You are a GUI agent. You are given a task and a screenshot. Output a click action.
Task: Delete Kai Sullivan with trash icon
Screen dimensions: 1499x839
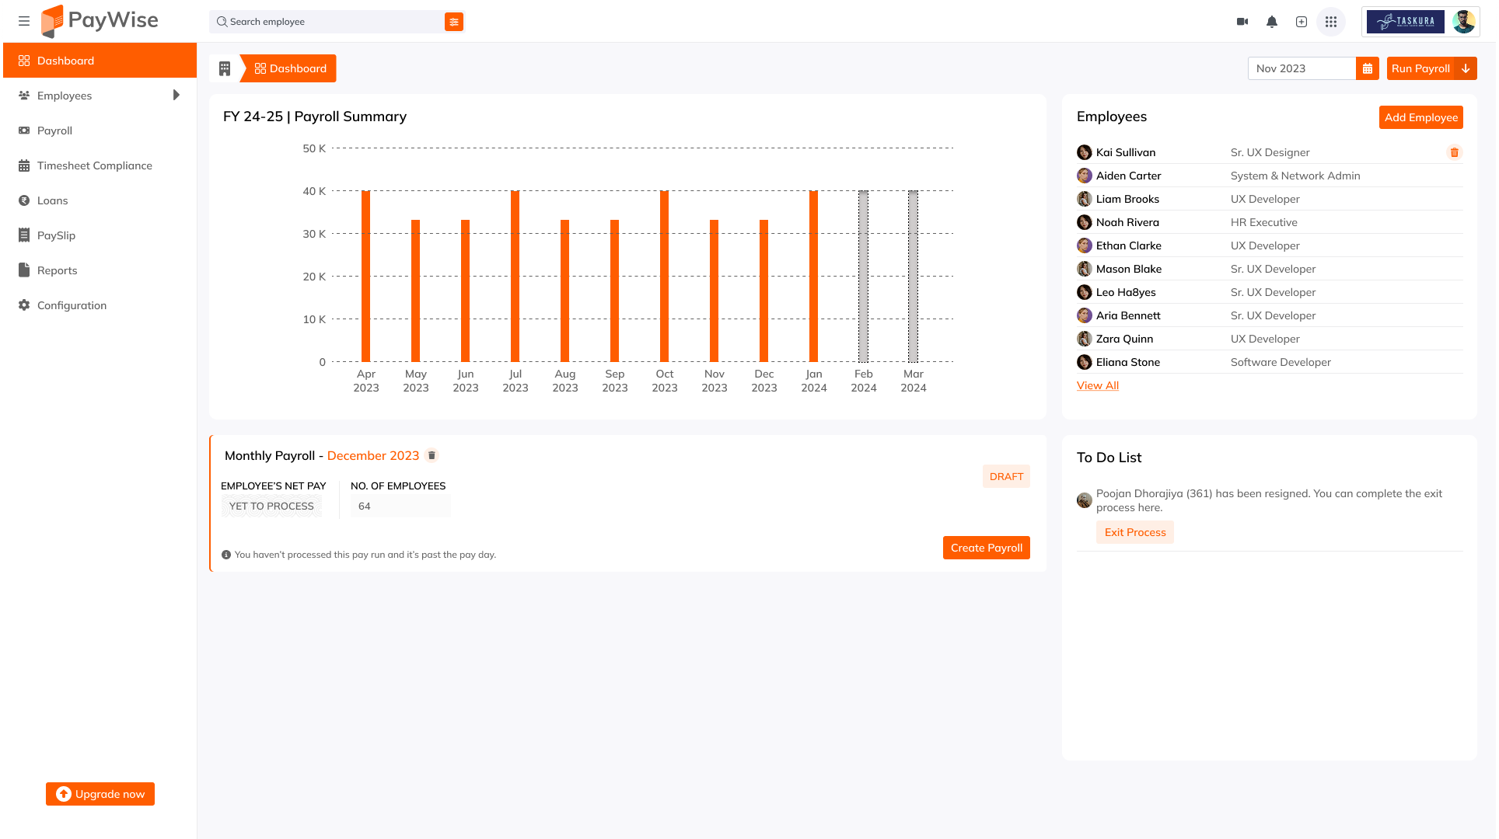[1454, 152]
